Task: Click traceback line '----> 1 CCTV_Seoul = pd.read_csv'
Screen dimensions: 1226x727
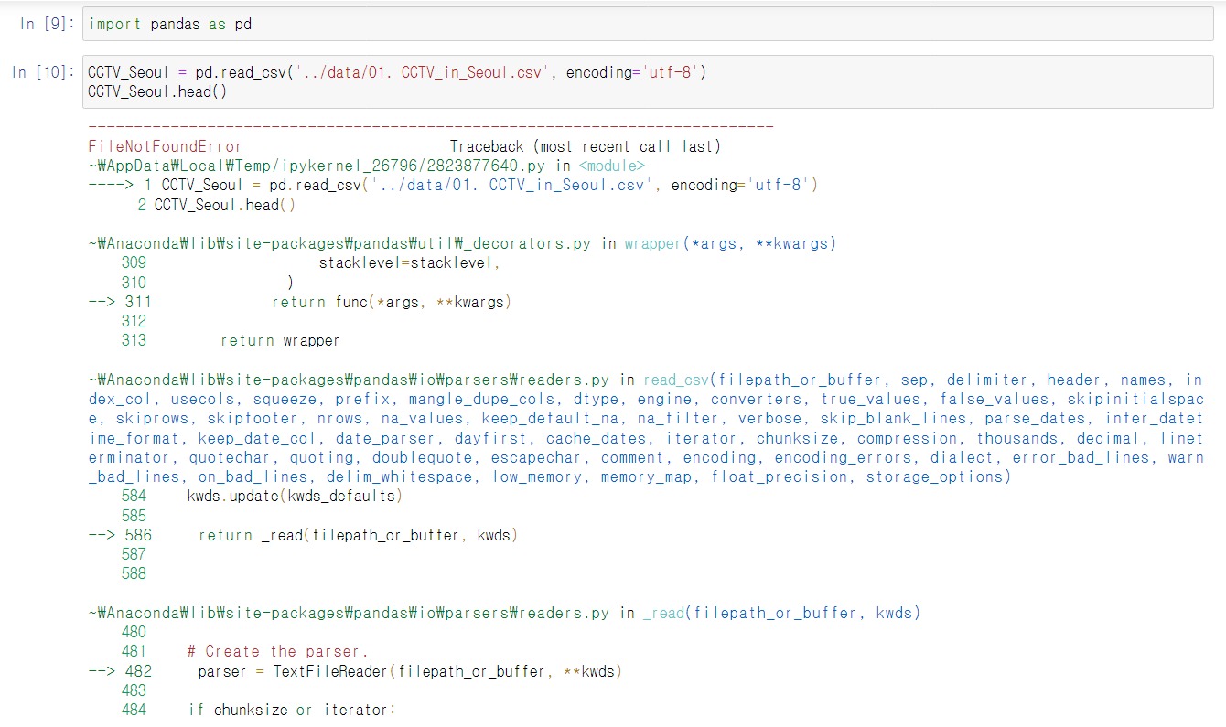Action: tap(453, 185)
